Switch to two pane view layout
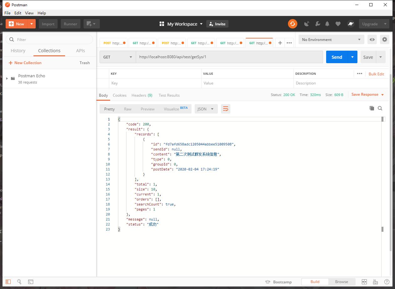395x289 pixels. (364, 281)
